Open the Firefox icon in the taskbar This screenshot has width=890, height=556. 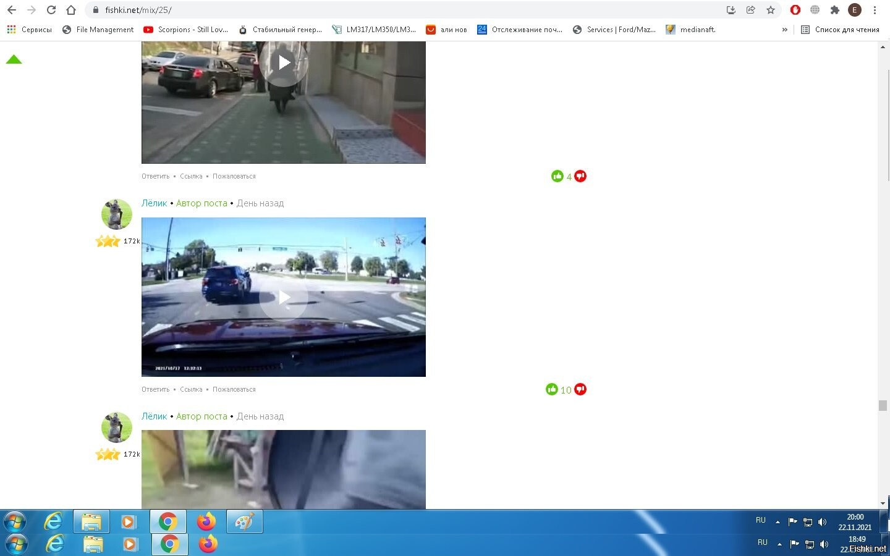206,521
